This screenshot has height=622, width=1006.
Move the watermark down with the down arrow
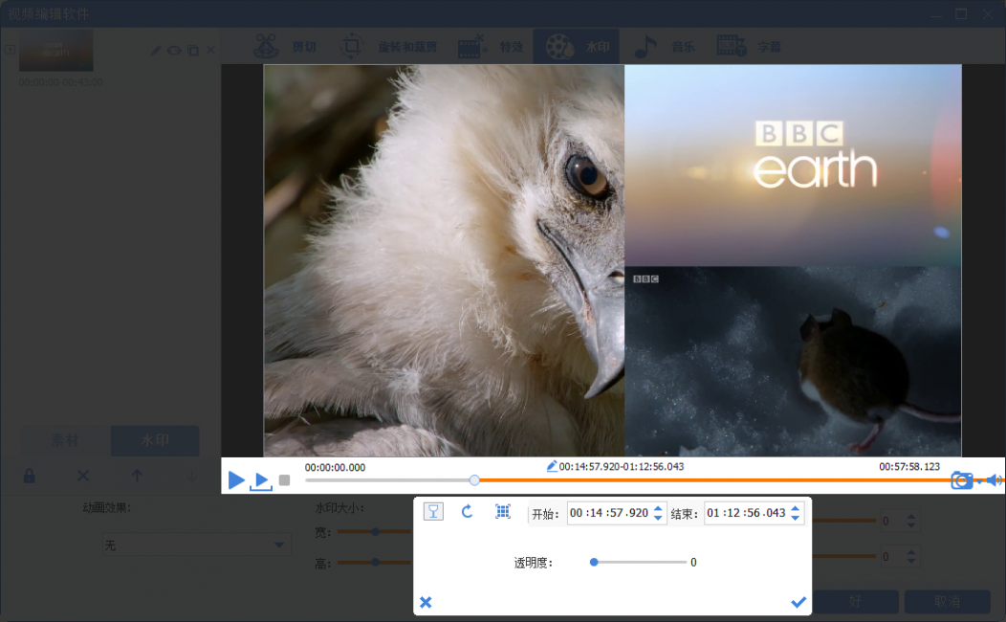[x=191, y=477]
